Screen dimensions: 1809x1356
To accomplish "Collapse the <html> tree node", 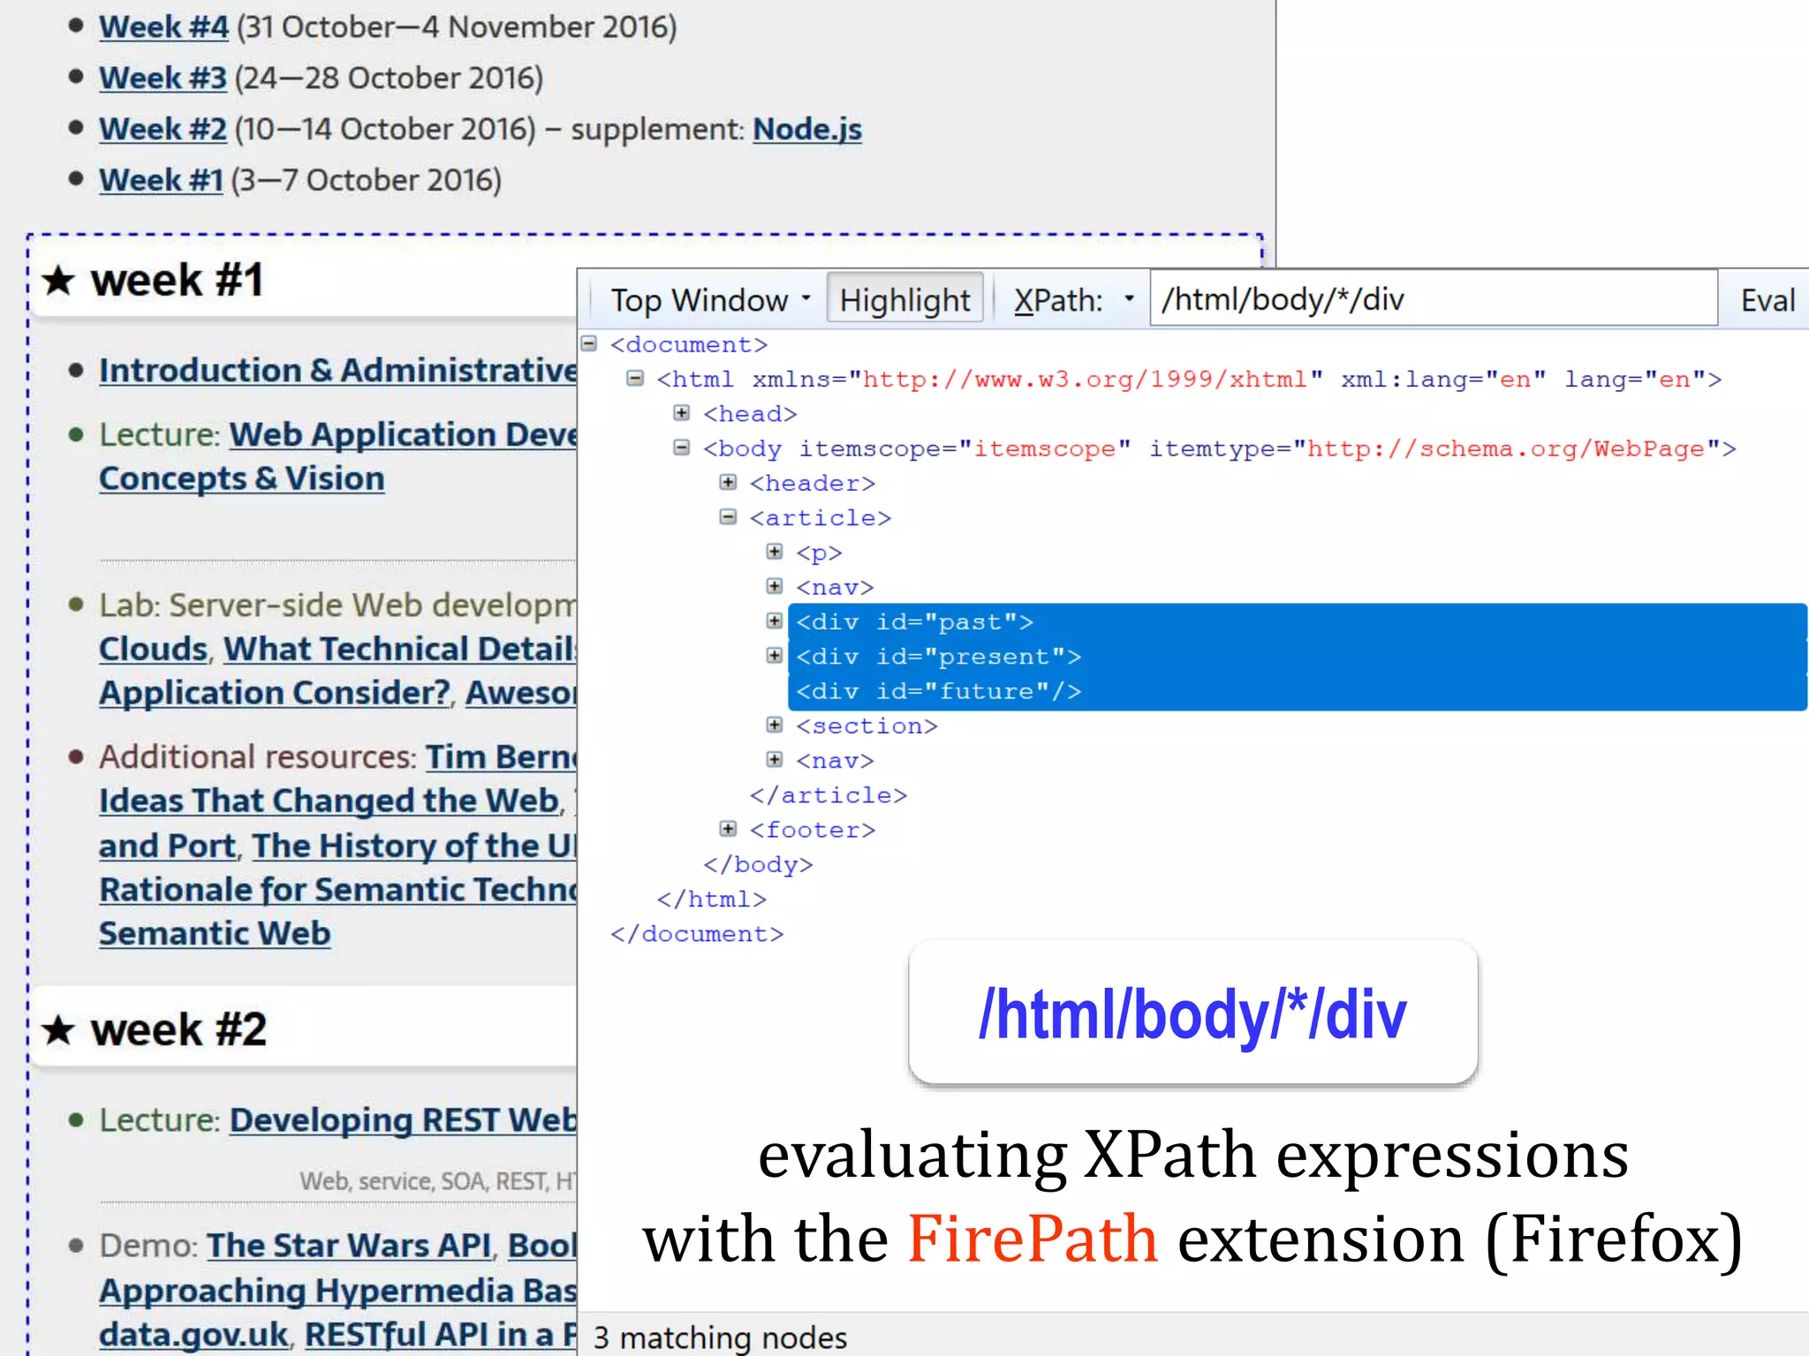I will pos(635,379).
